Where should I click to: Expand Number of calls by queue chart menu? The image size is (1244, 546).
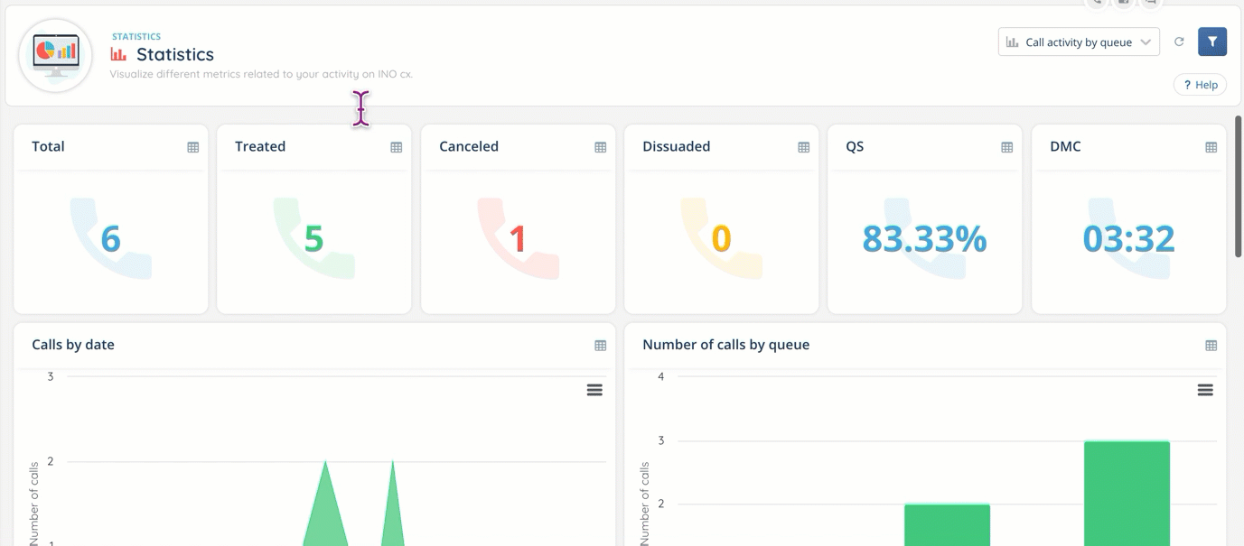click(1204, 390)
